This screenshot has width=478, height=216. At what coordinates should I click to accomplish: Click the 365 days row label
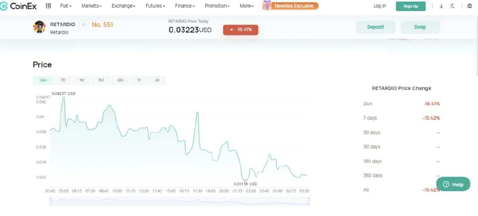(373, 176)
